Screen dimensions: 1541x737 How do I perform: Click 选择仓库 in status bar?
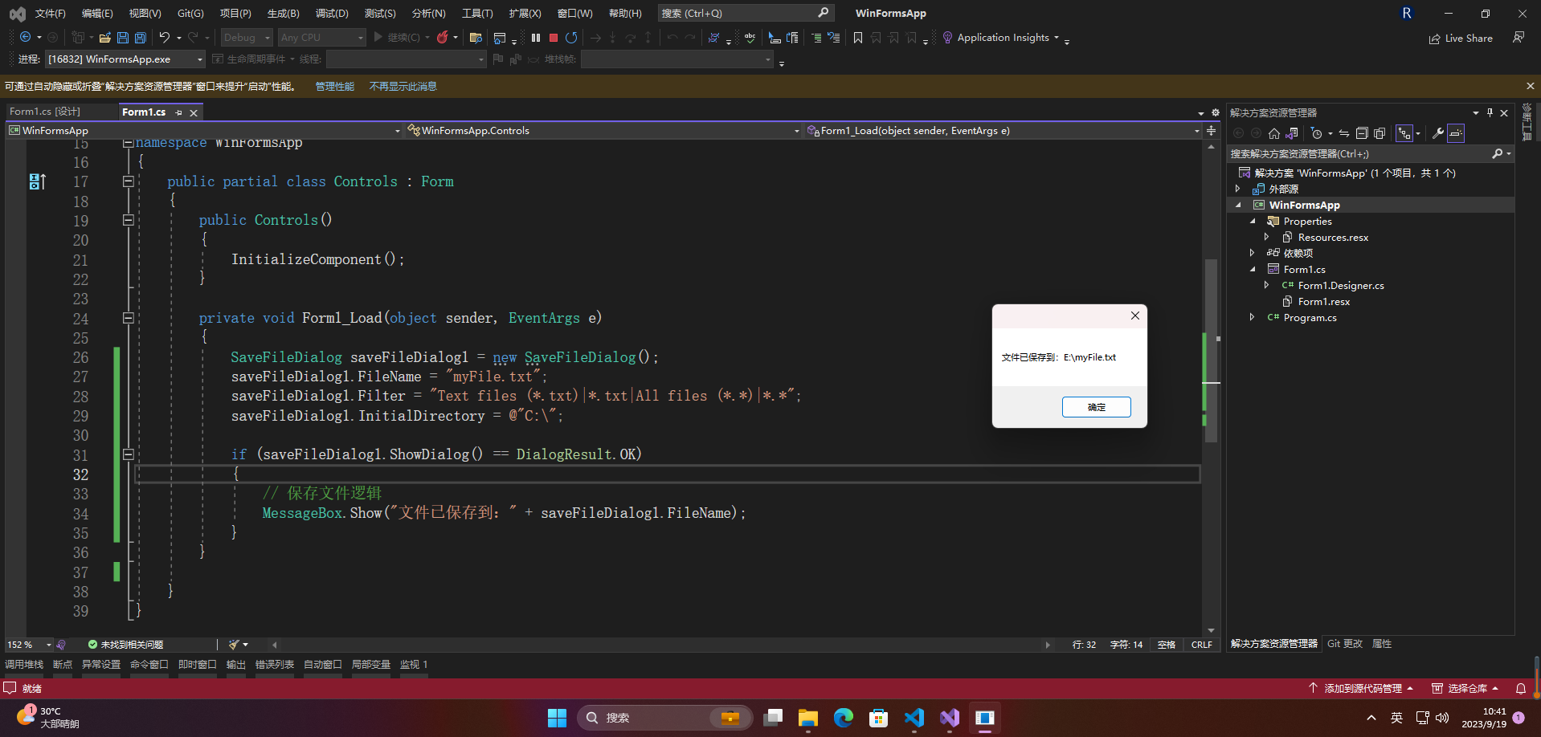point(1466,689)
